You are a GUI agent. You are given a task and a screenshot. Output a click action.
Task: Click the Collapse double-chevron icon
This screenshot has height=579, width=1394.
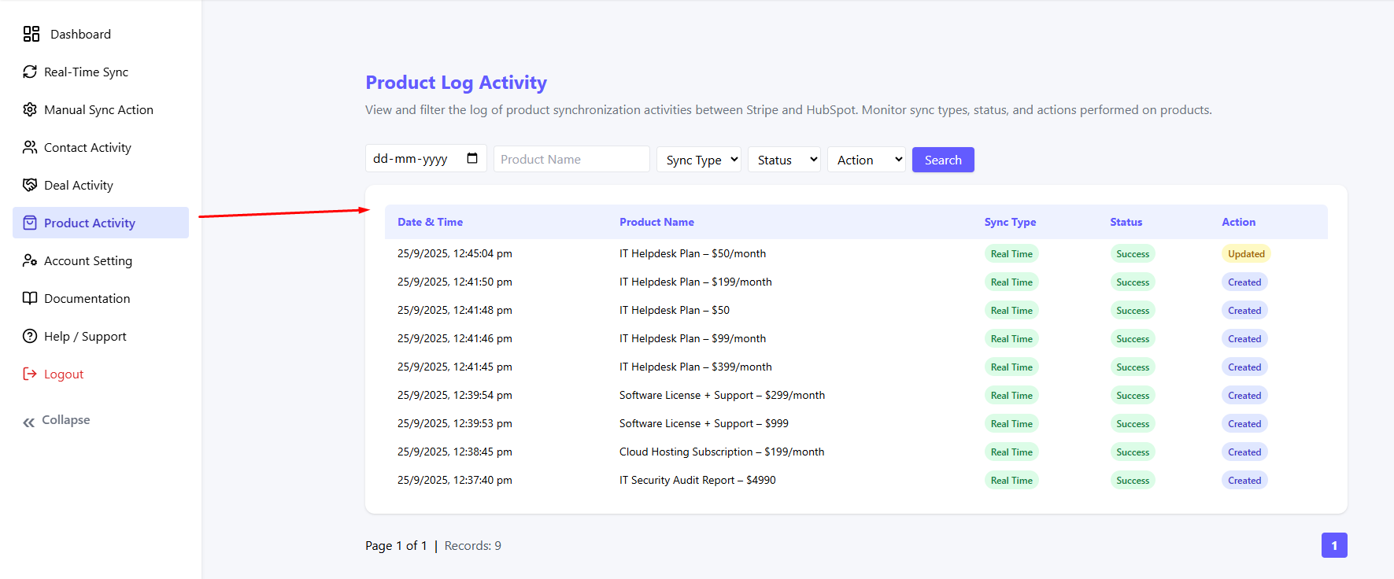29,422
